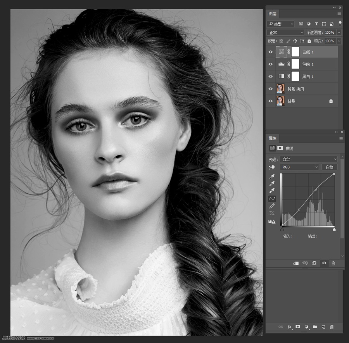
Task: Switch to the 图层 panel tab
Action: coord(273,14)
